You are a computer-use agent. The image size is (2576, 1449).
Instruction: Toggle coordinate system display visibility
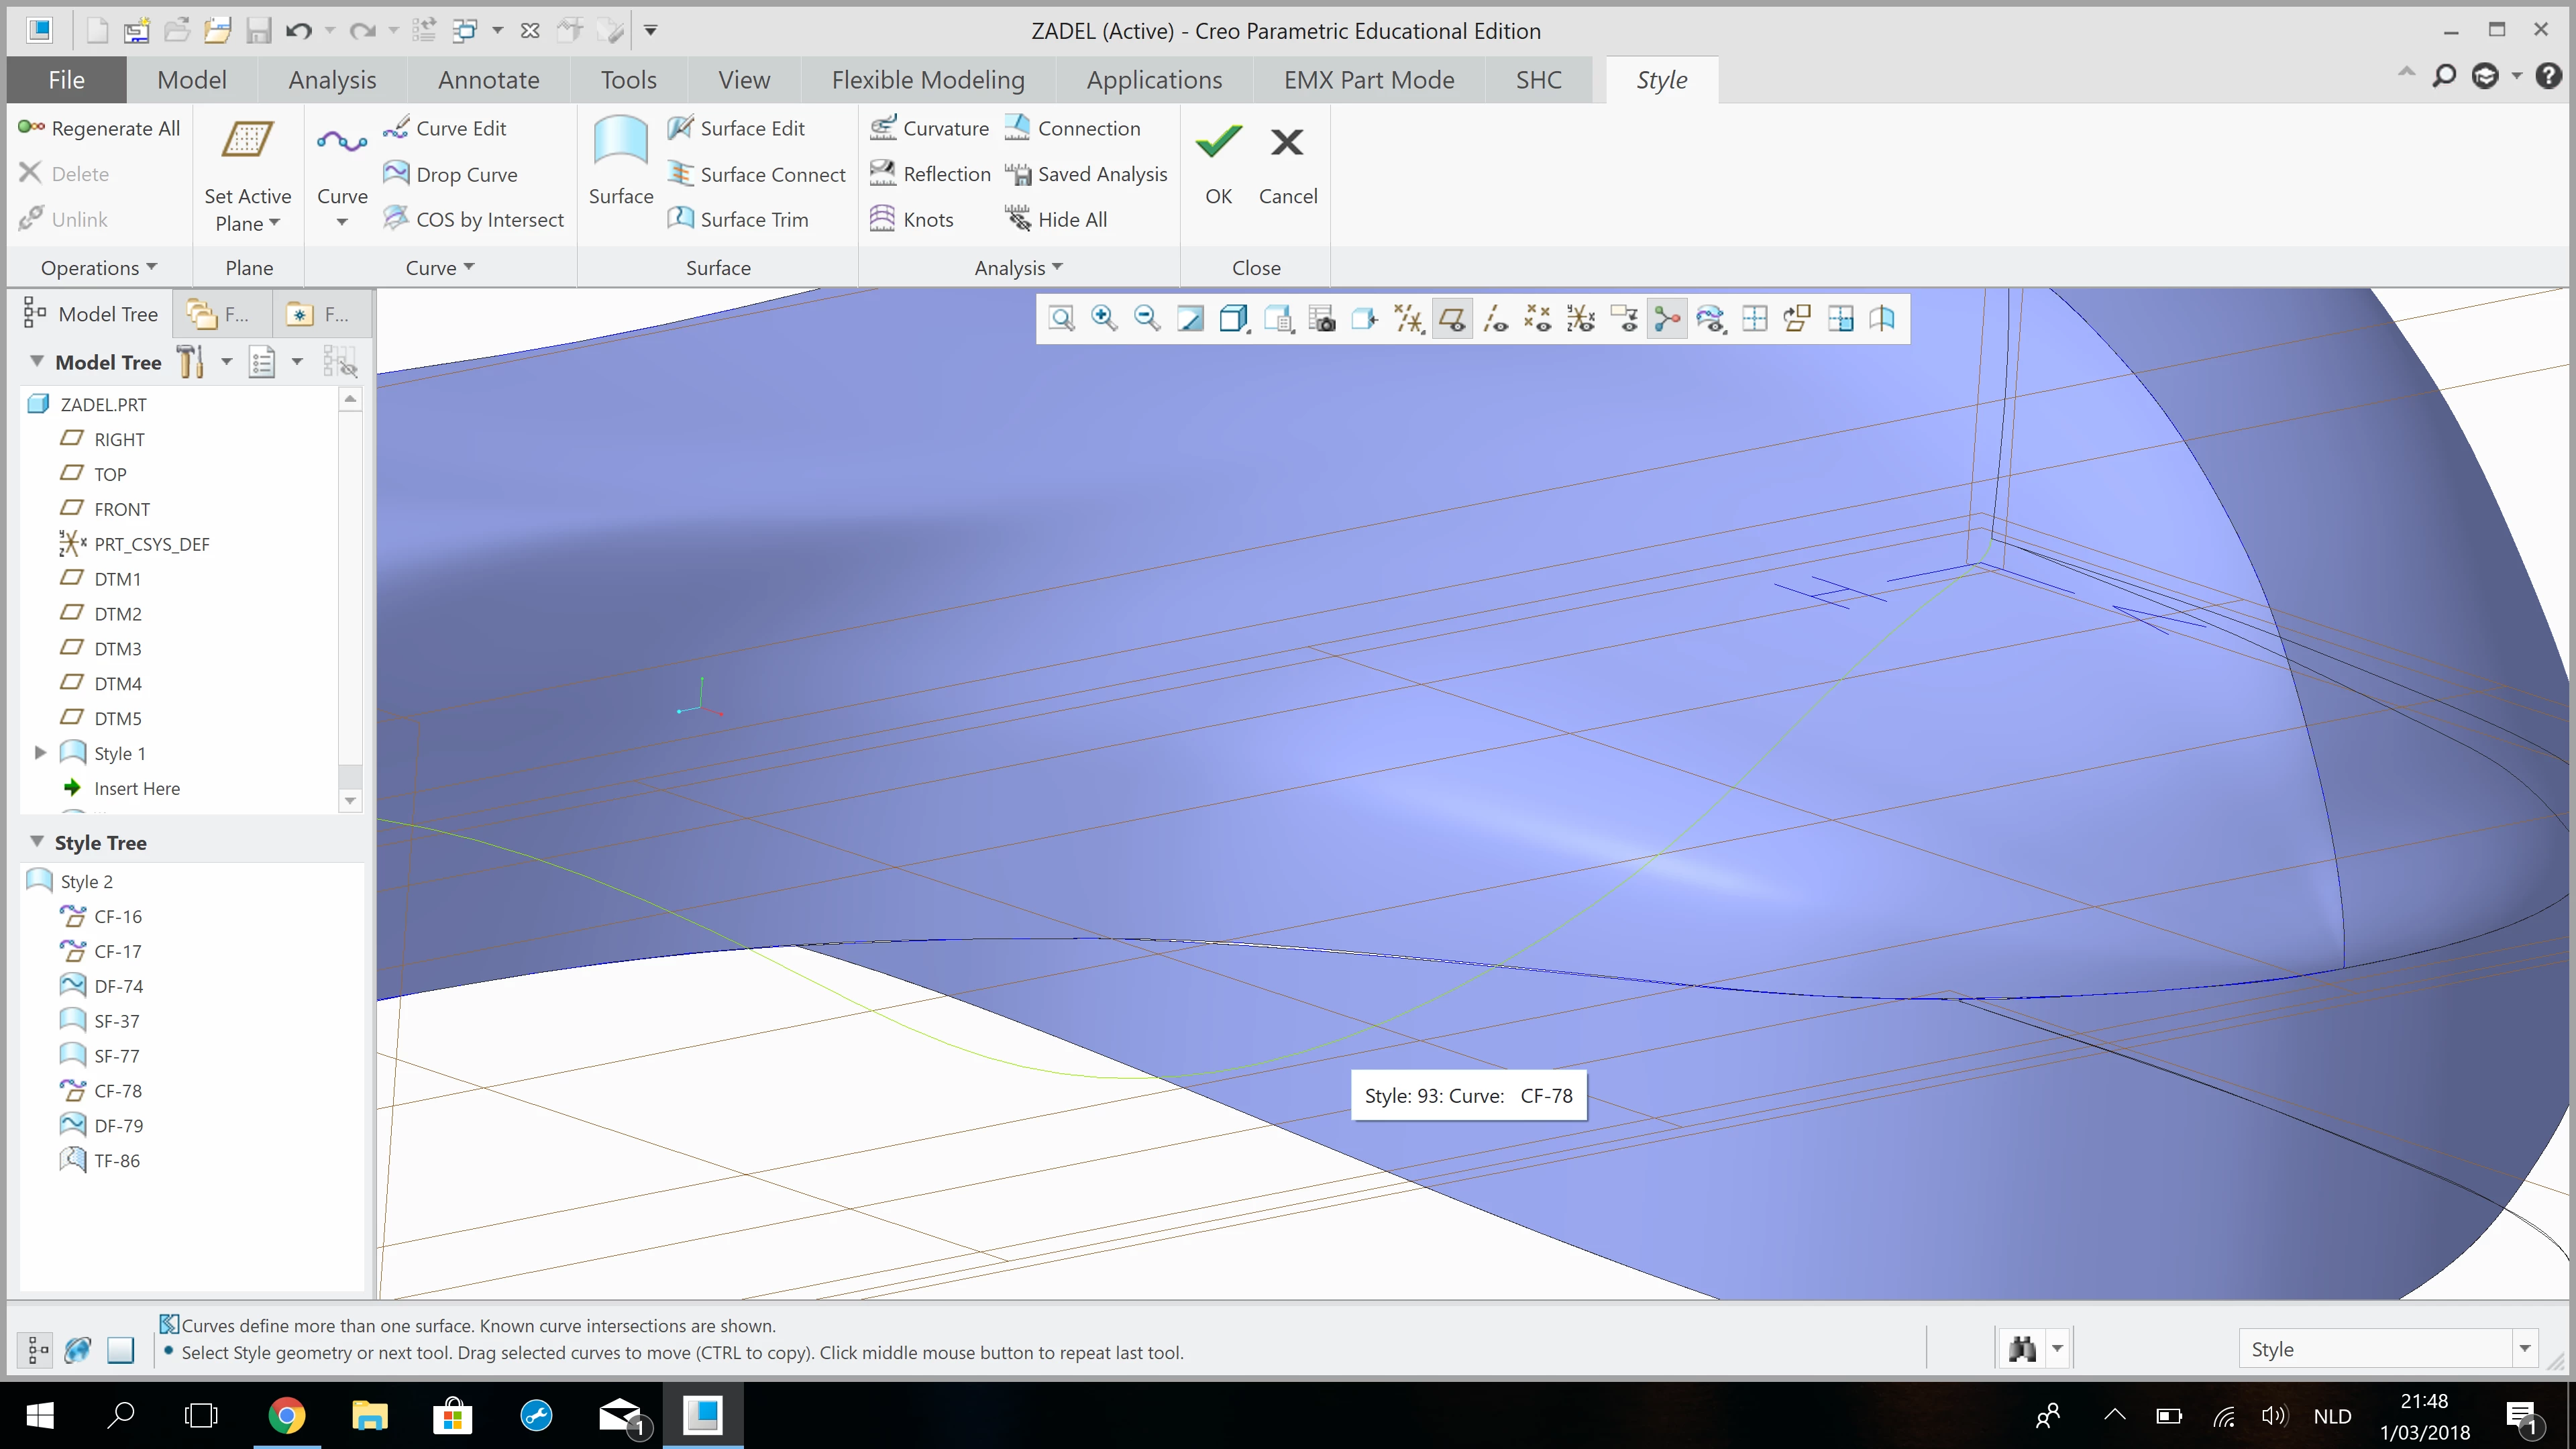[1581, 319]
